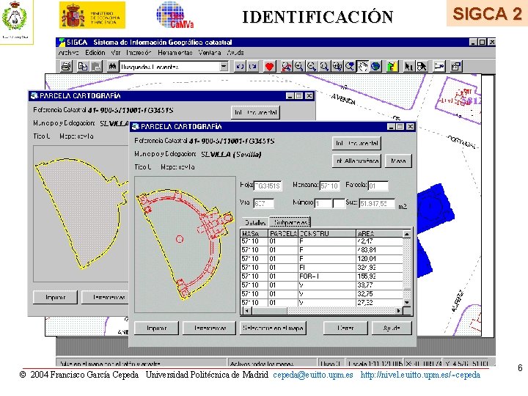Click the redo arrow toolbar icon
Image resolution: width=528 pixels, height=396 pixels.
tap(253, 66)
